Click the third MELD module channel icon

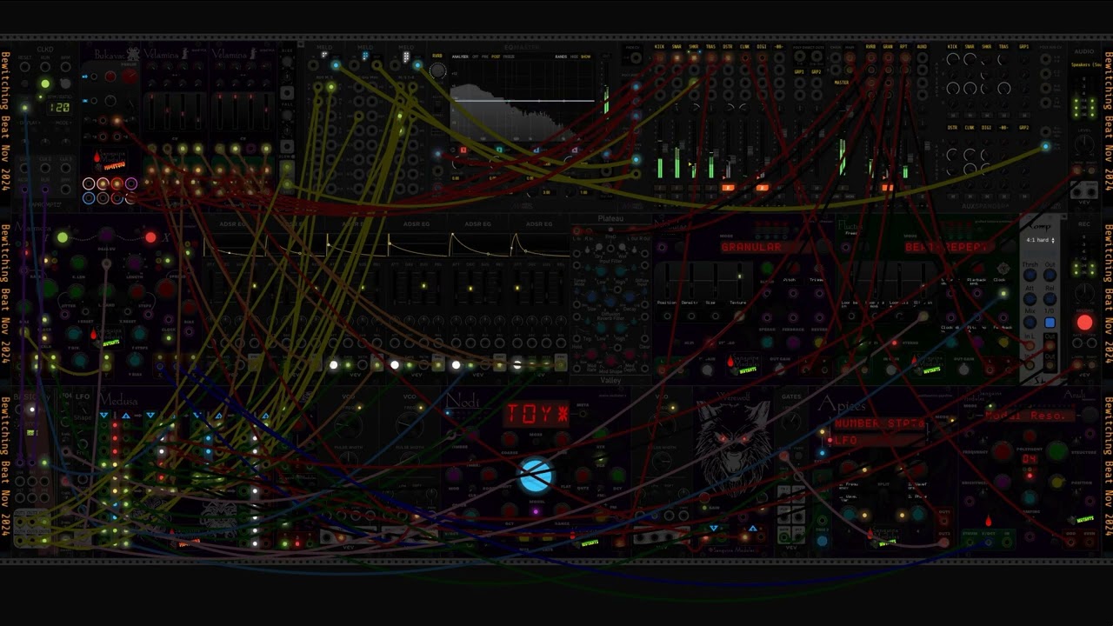[406, 57]
